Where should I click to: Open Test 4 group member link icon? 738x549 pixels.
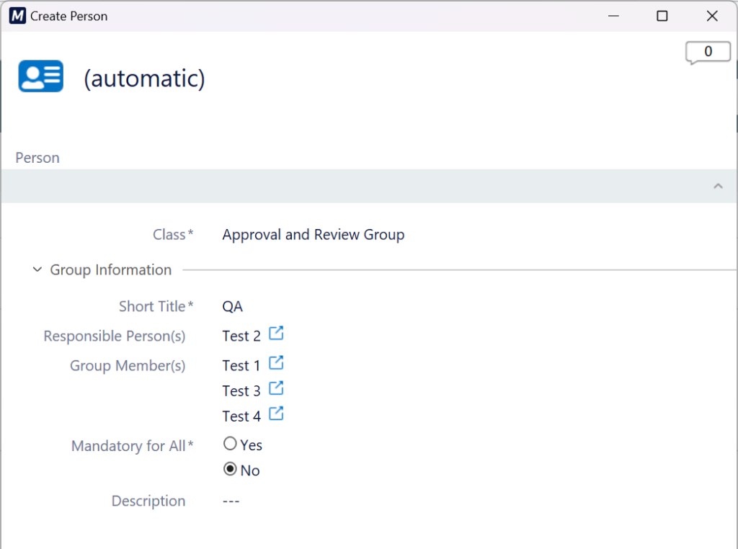pyautogui.click(x=276, y=414)
